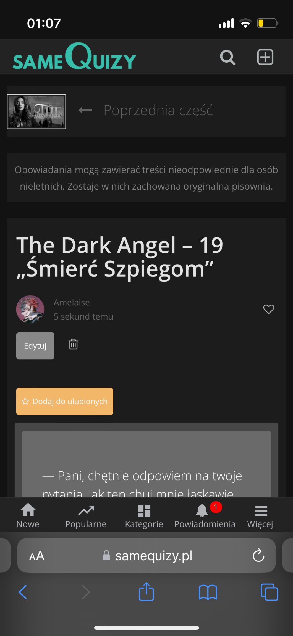Open the search magnifier icon
This screenshot has width=293, height=636.
(227, 57)
